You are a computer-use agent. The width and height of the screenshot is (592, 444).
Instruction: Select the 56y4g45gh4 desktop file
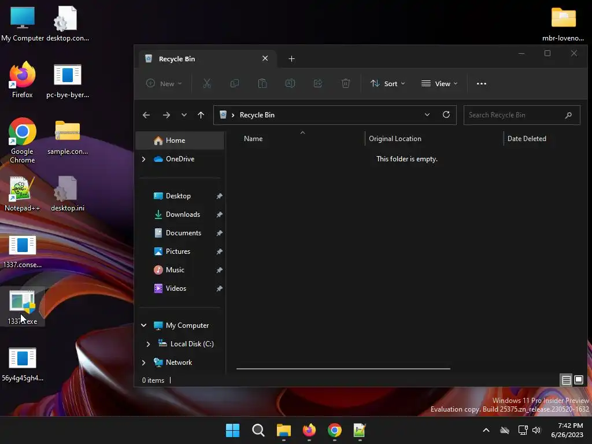click(x=23, y=363)
